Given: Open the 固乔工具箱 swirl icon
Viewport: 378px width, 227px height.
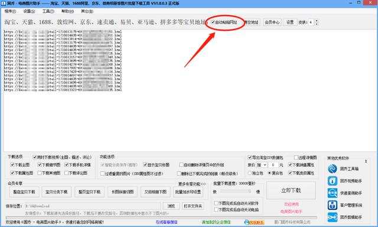Looking at the screenshot, I should tap(332, 168).
